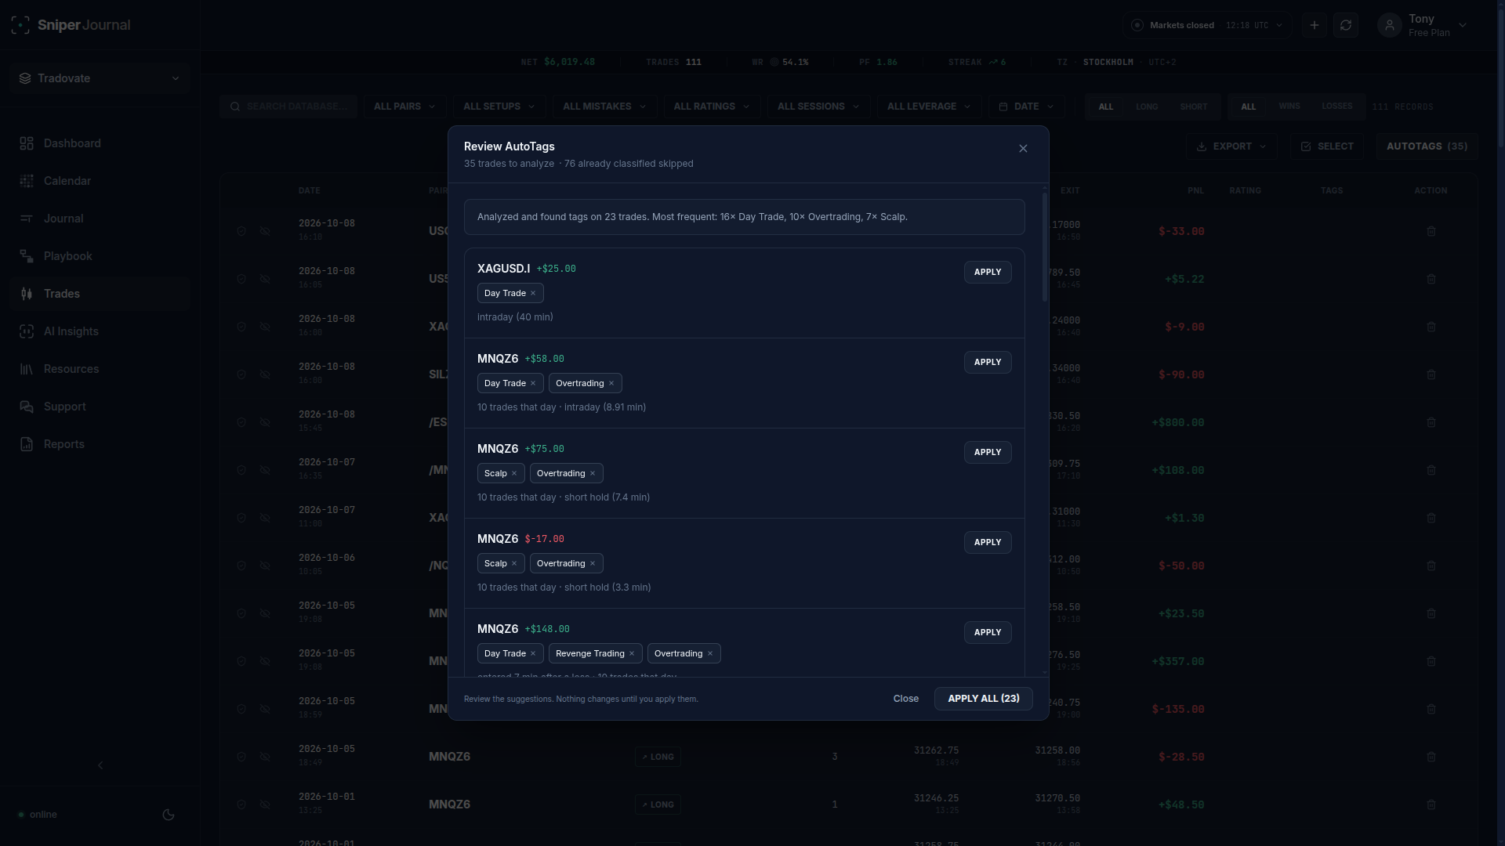This screenshot has width=1505, height=846.
Task: Click Close in the dialog footer
Action: click(906, 699)
